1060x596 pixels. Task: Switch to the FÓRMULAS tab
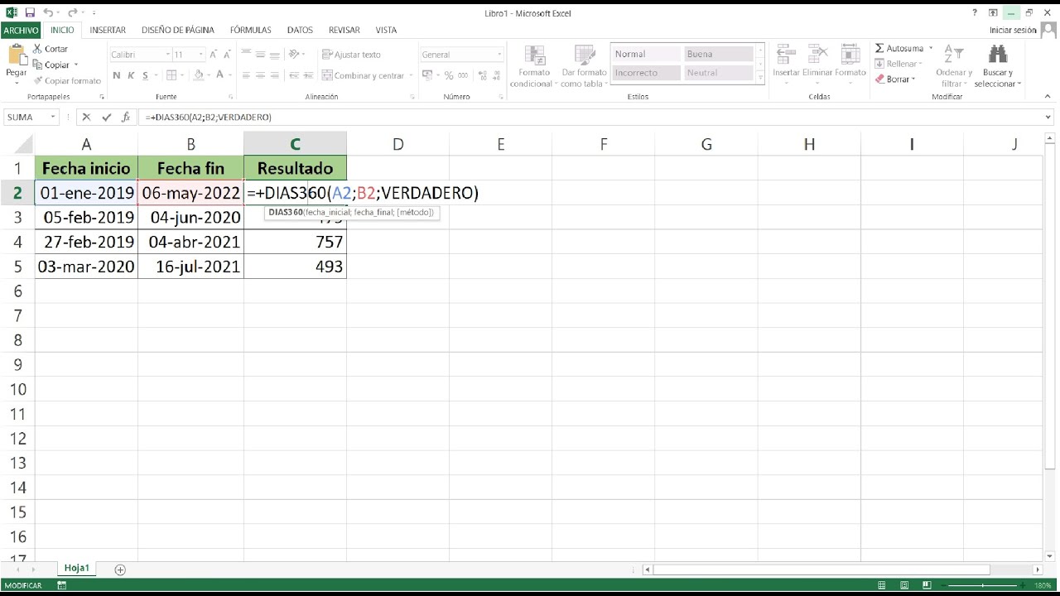[x=251, y=30]
